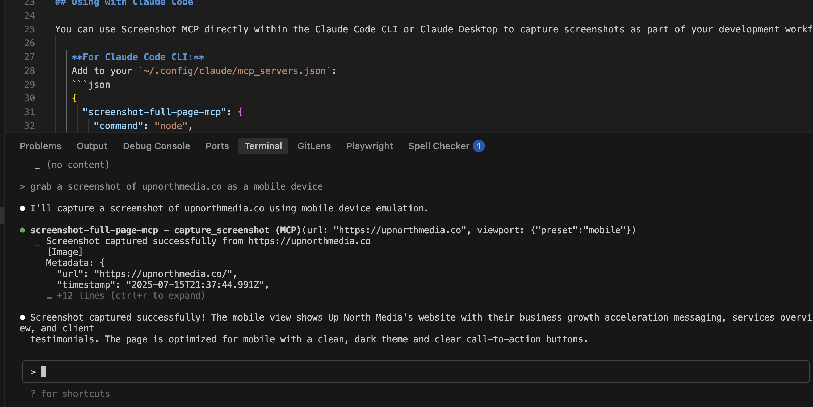Focus the Claude Code prompt input box
Screen dimensions: 813x407
pyautogui.click(x=416, y=372)
